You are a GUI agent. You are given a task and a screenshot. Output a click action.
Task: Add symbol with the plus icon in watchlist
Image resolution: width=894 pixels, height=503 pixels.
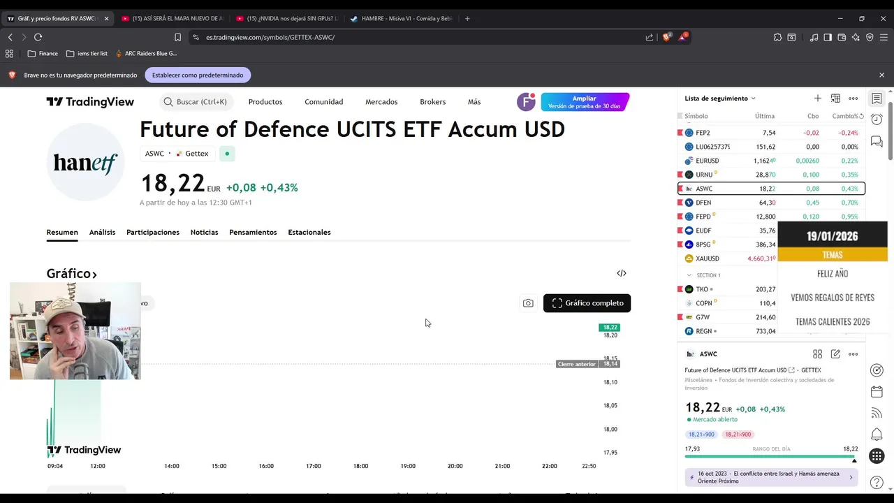pyautogui.click(x=818, y=99)
